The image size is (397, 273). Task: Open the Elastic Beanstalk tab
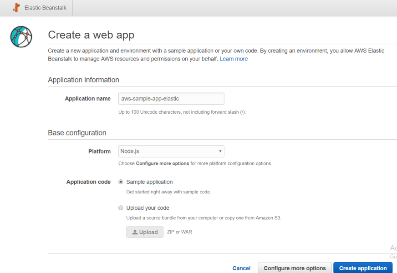point(40,8)
